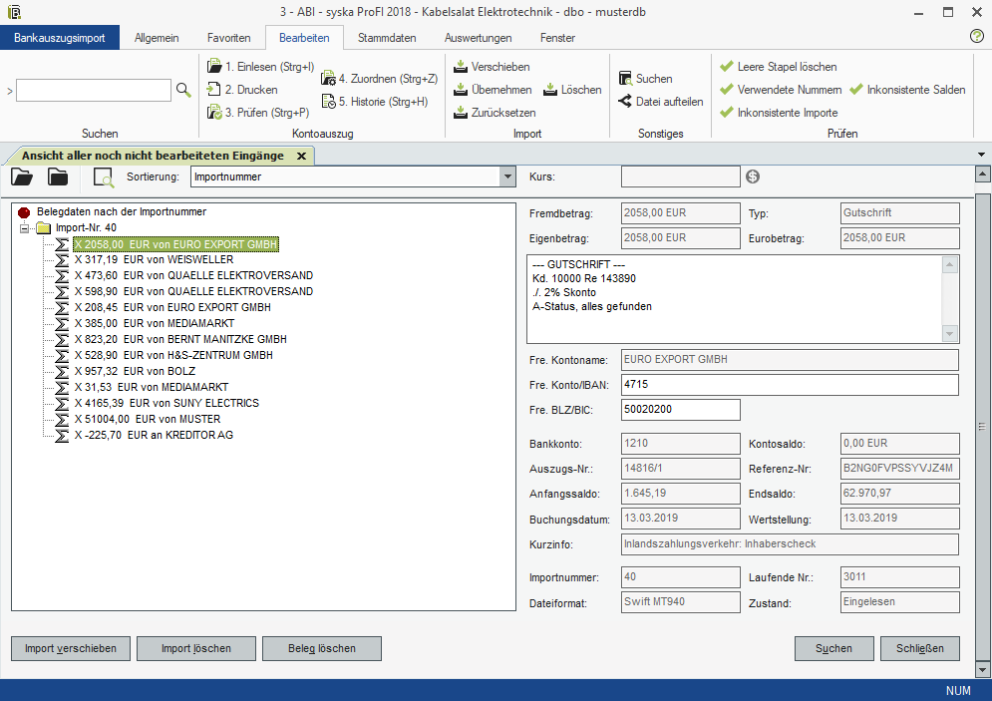
Task: Click the sigma icon of X 317,19 WEISWELLER
Action: point(62,259)
